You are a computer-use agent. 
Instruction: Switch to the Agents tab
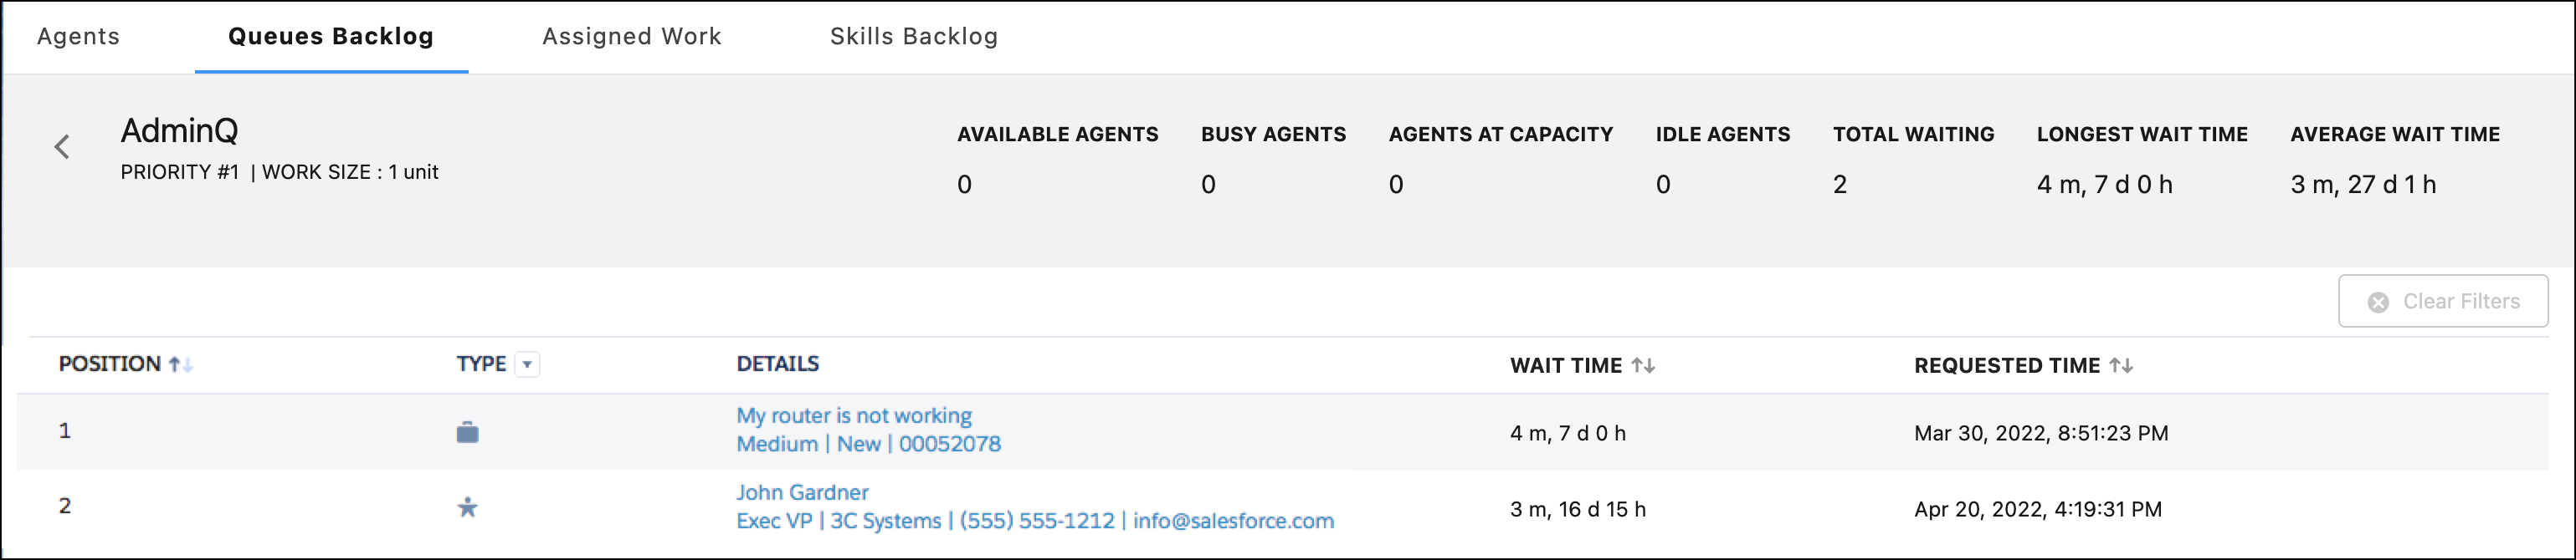pos(78,36)
